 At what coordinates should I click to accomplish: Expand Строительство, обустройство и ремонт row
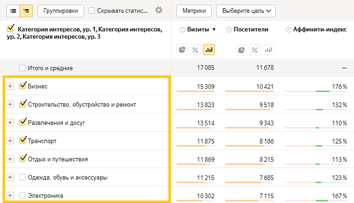[10, 104]
